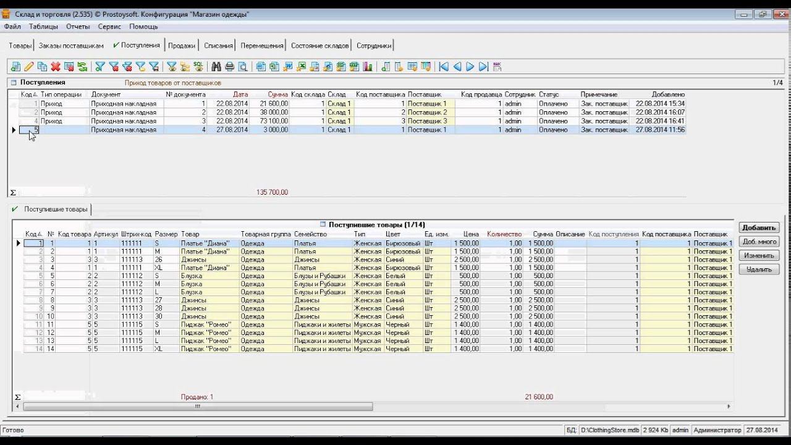
Task: Click the Изменить button
Action: click(759, 255)
